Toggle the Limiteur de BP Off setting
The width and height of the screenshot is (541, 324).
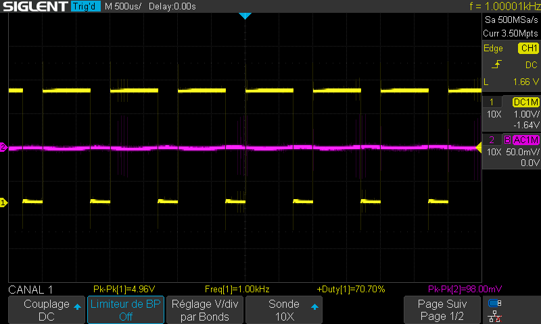click(x=126, y=310)
